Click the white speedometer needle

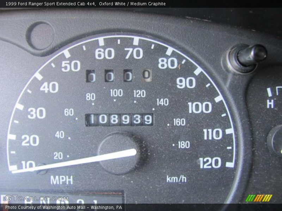point(74,161)
